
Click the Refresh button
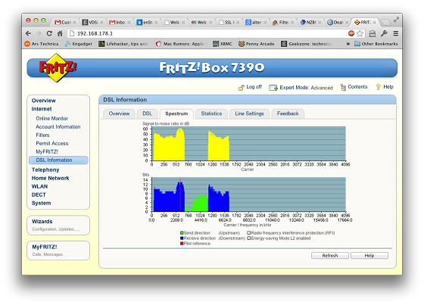click(x=330, y=256)
